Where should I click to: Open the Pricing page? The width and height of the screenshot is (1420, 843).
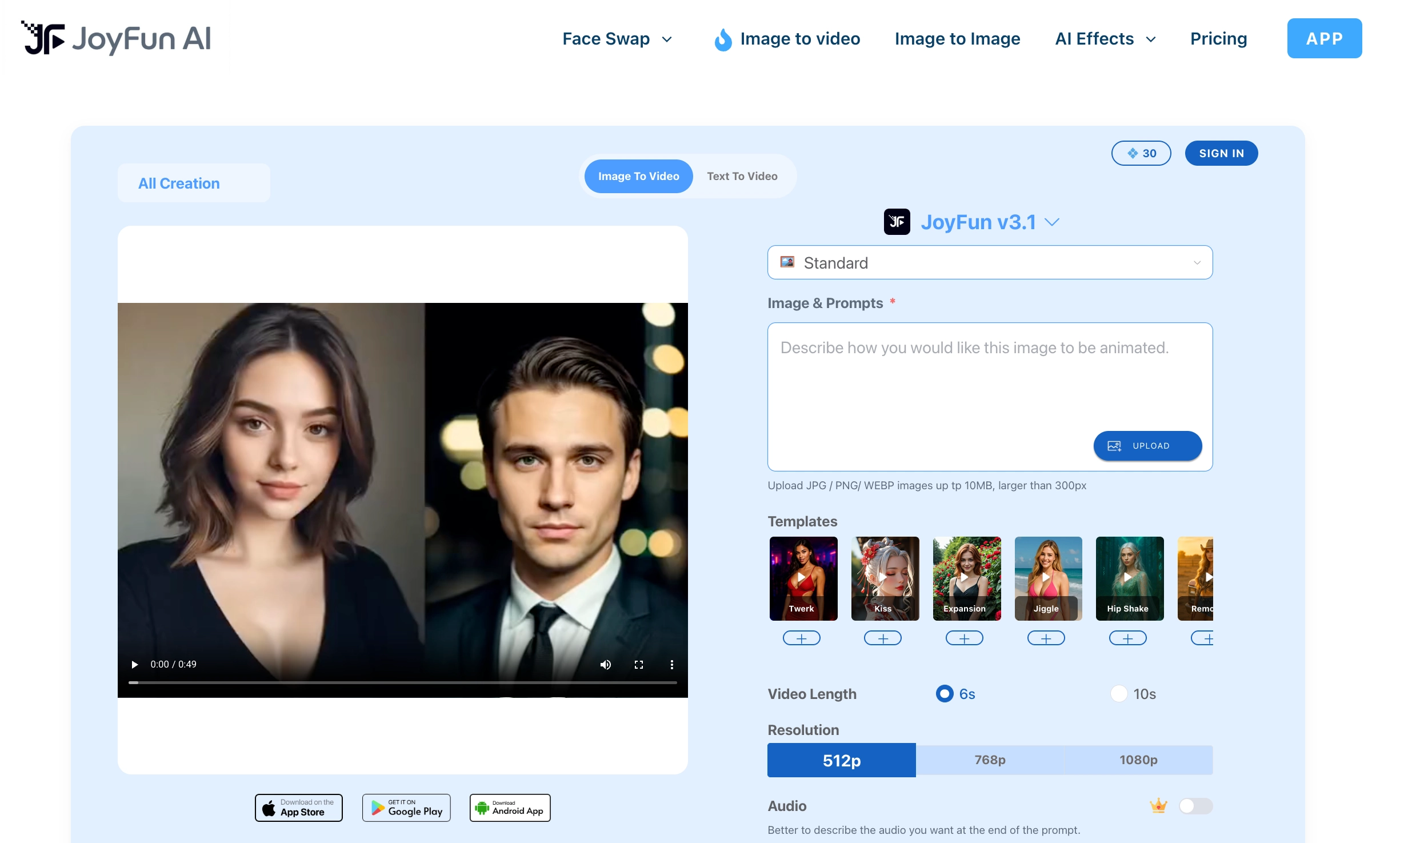[1218, 39]
